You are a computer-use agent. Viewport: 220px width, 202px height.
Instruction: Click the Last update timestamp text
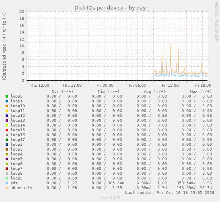(170, 193)
